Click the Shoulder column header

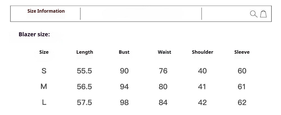[x=203, y=52]
